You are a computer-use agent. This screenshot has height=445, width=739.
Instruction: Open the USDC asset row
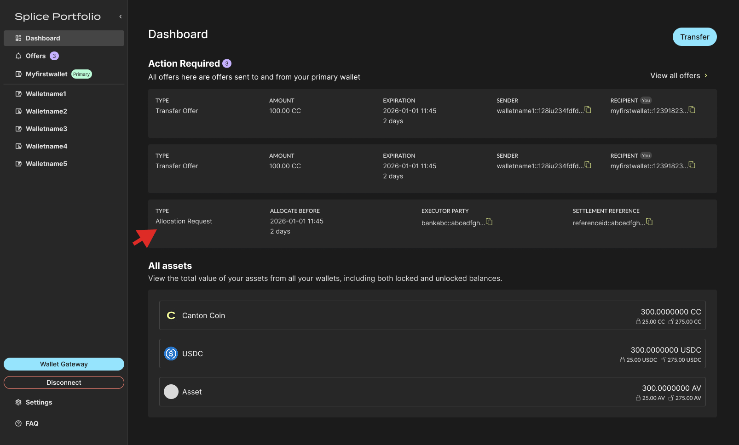tap(433, 354)
